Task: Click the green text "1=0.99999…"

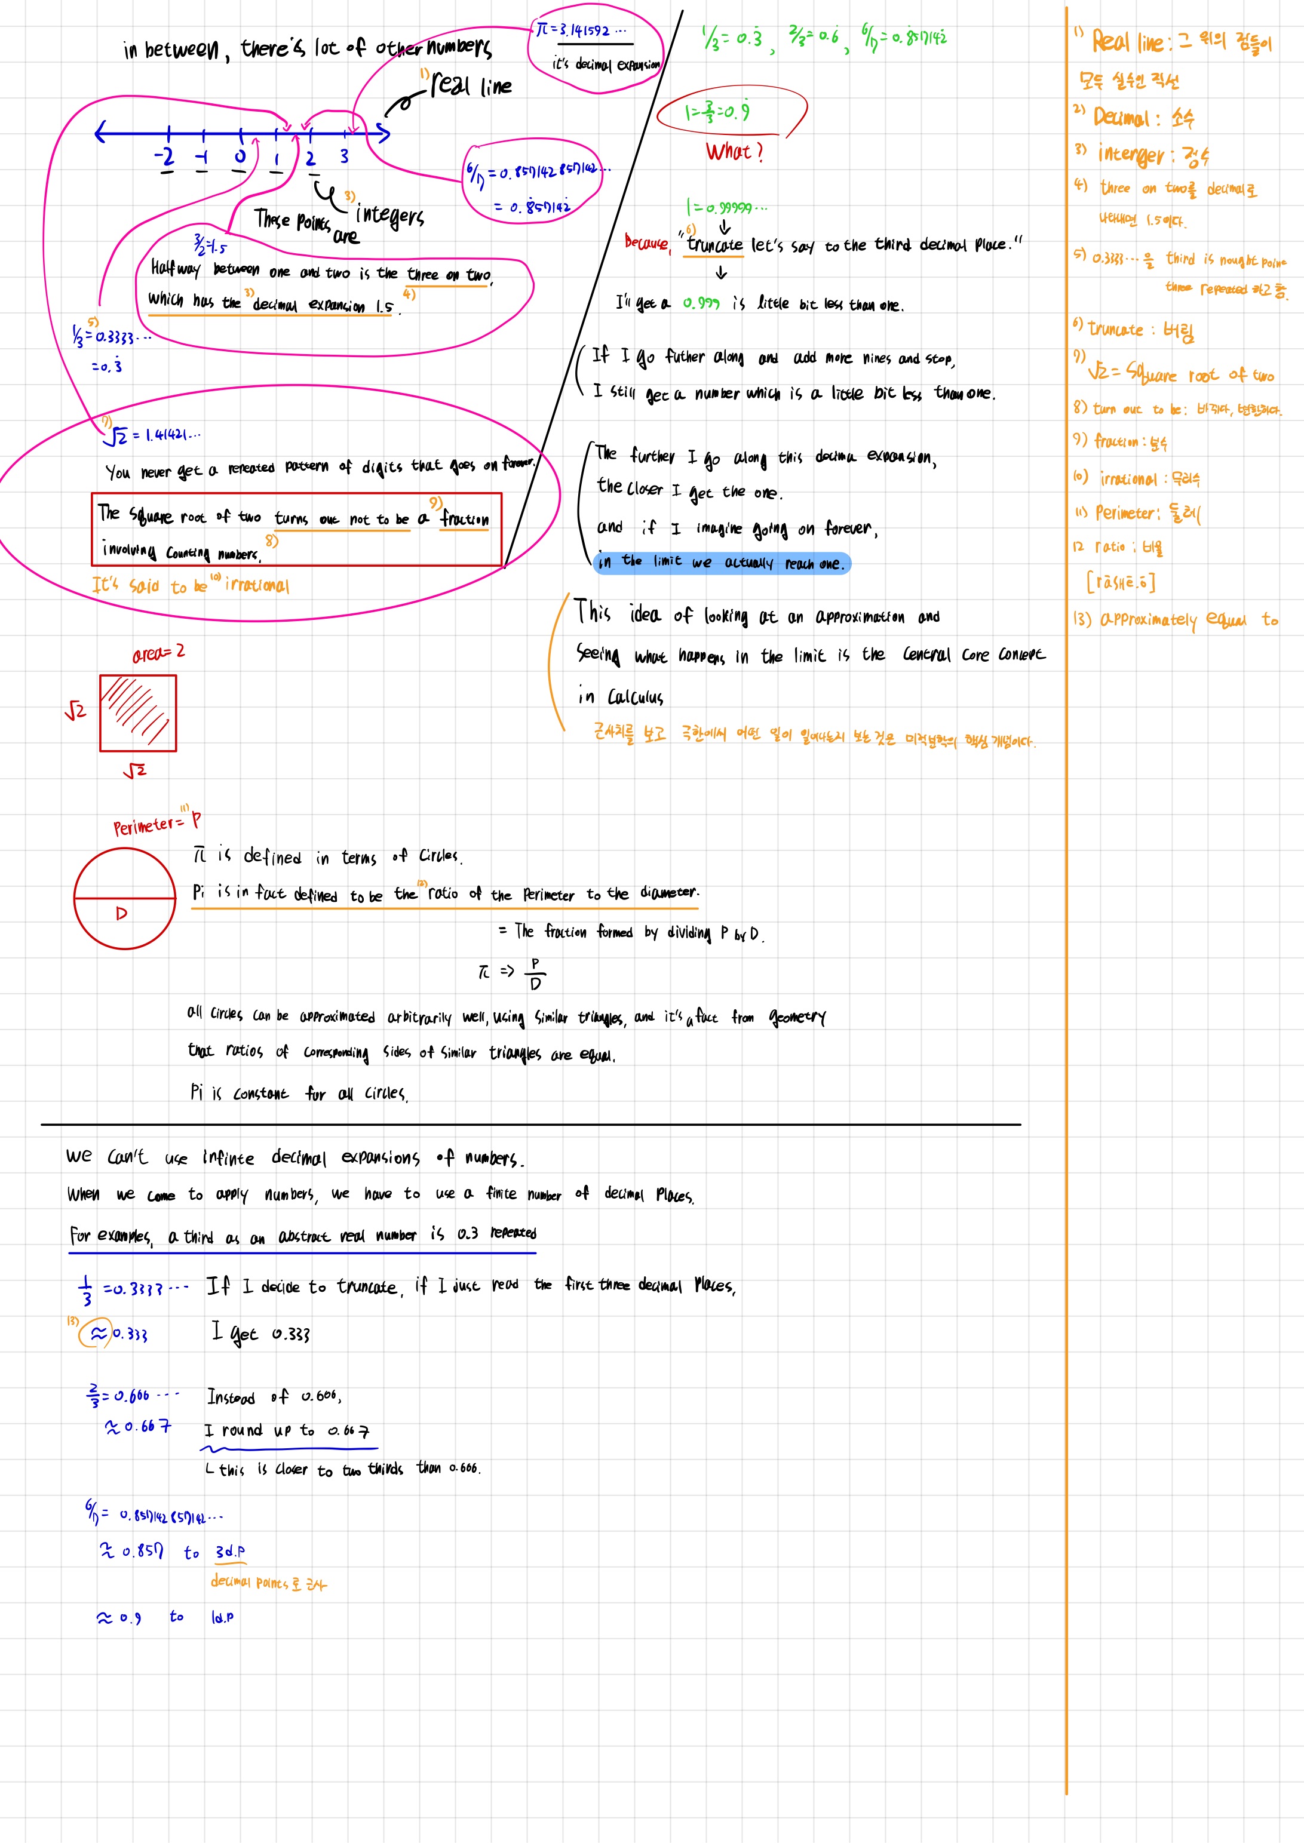Action: pyautogui.click(x=727, y=207)
